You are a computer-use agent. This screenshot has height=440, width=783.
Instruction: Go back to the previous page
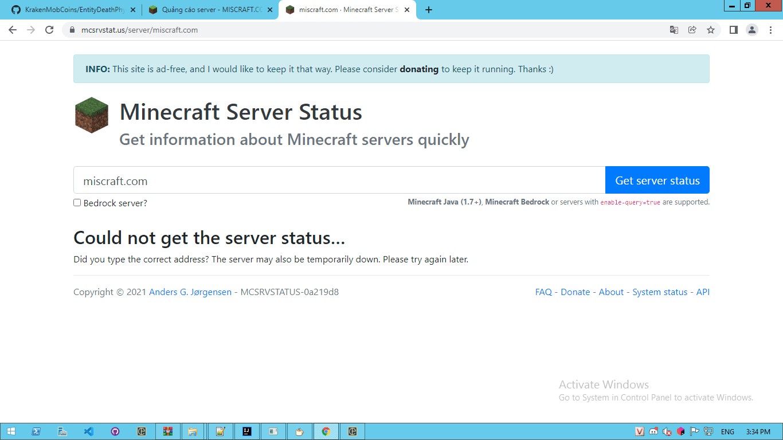(x=13, y=30)
